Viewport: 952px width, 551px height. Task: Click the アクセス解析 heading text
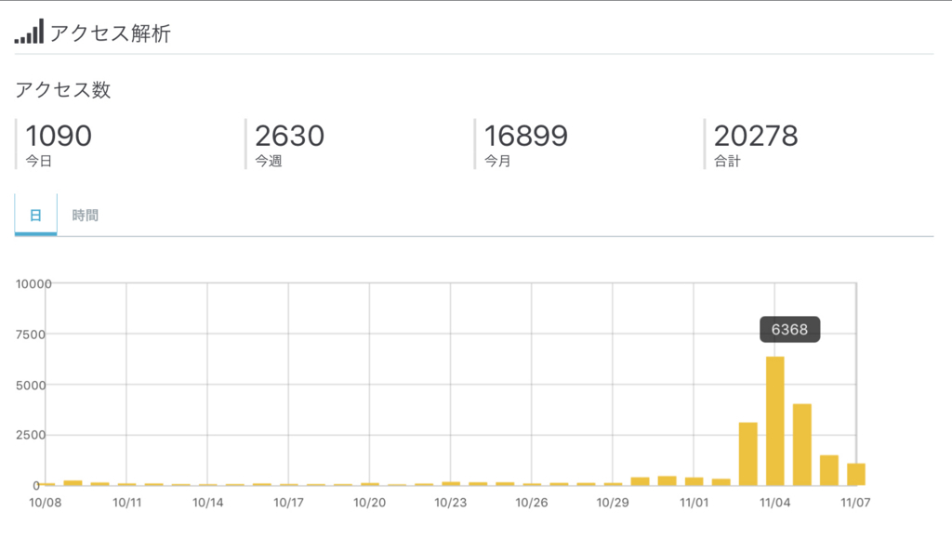111,33
